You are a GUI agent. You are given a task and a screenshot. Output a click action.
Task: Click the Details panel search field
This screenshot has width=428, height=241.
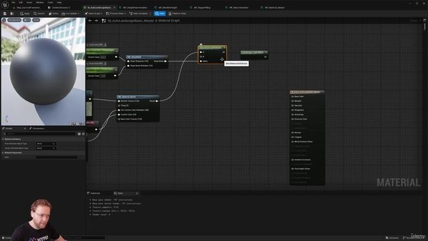pos(41,134)
